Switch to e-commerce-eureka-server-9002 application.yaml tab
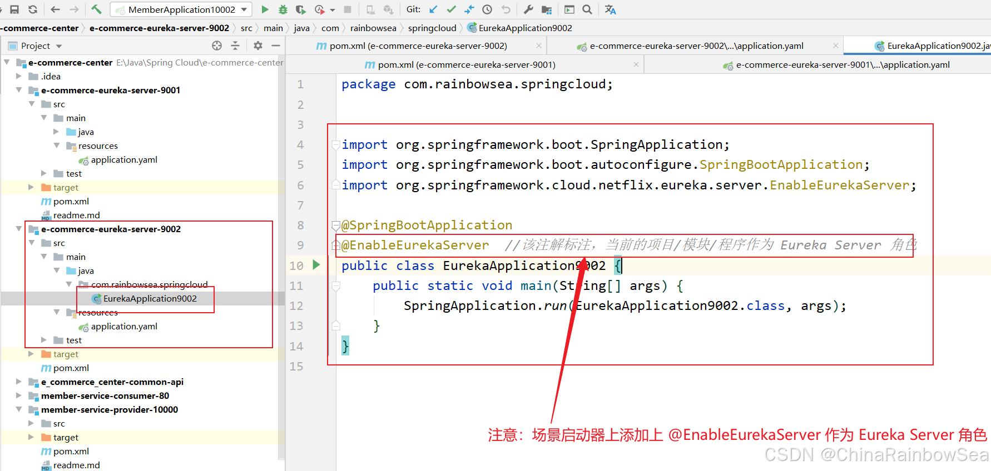 [696, 46]
